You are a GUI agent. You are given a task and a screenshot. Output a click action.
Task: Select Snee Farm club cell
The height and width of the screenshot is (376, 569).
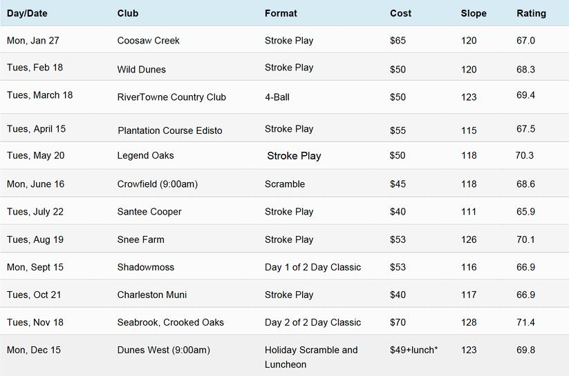click(141, 239)
